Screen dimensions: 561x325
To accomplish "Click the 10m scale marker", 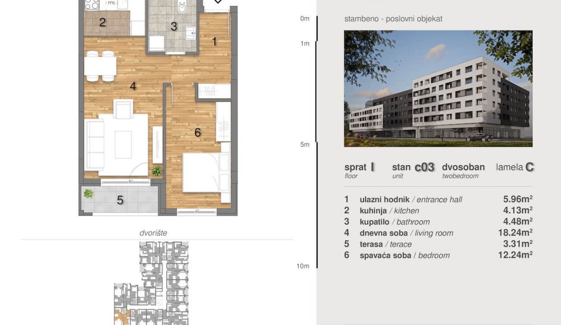I will [x=303, y=266].
